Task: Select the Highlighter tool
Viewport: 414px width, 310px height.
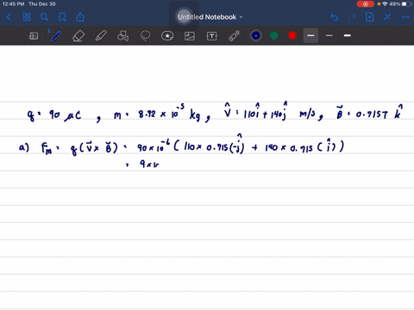Action: click(101, 36)
